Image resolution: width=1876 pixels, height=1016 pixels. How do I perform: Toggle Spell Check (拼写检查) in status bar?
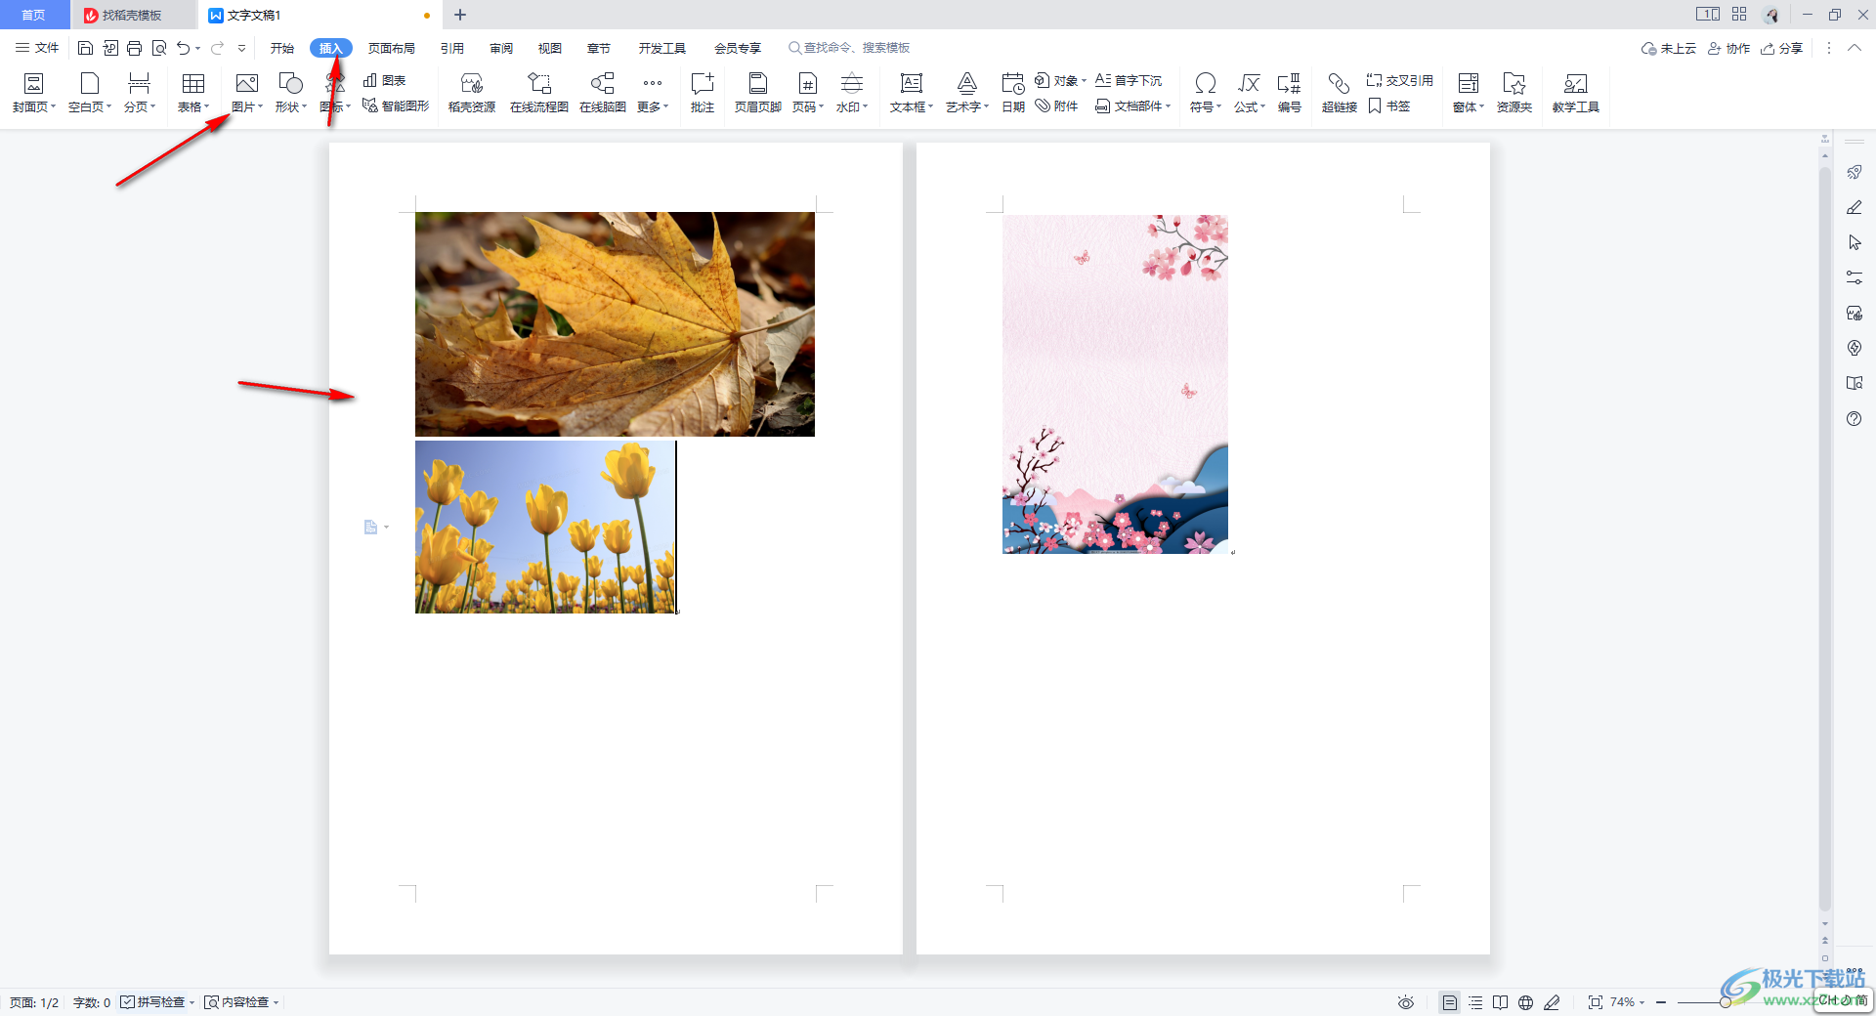pyautogui.click(x=157, y=1002)
